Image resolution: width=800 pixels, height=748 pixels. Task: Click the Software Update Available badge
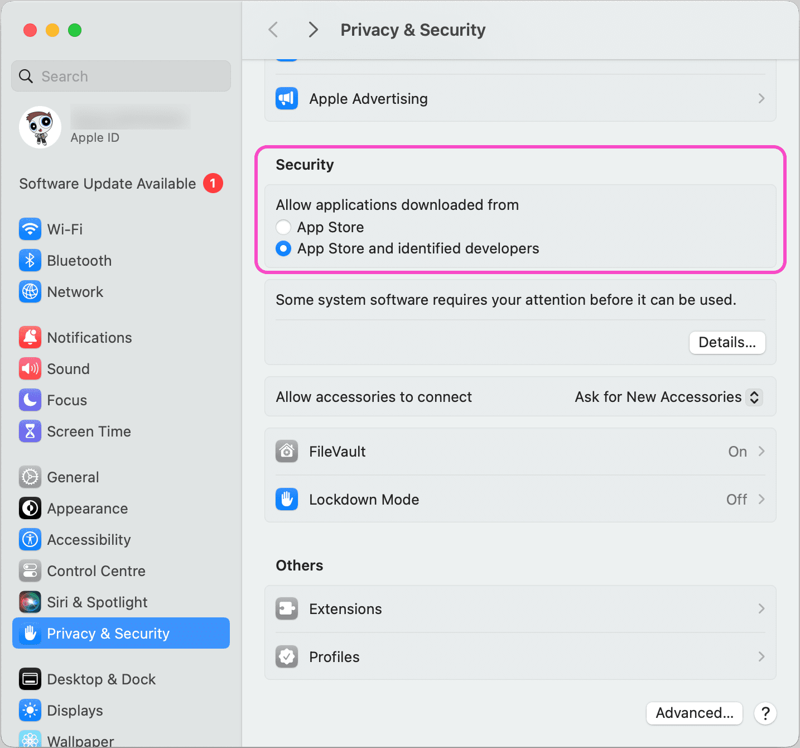point(213,183)
